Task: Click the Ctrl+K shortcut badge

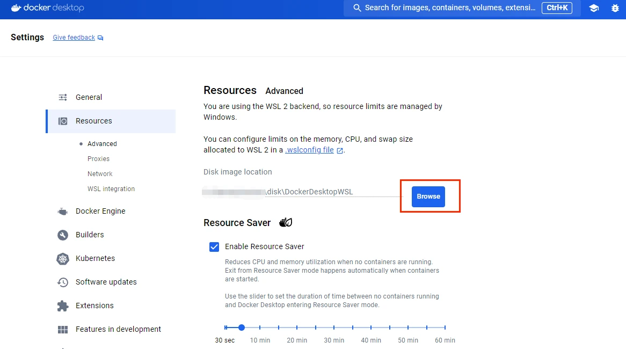Action: click(x=557, y=8)
